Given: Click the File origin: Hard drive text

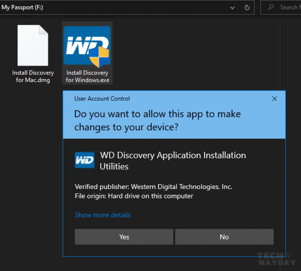Looking at the screenshot, I should pos(134,196).
